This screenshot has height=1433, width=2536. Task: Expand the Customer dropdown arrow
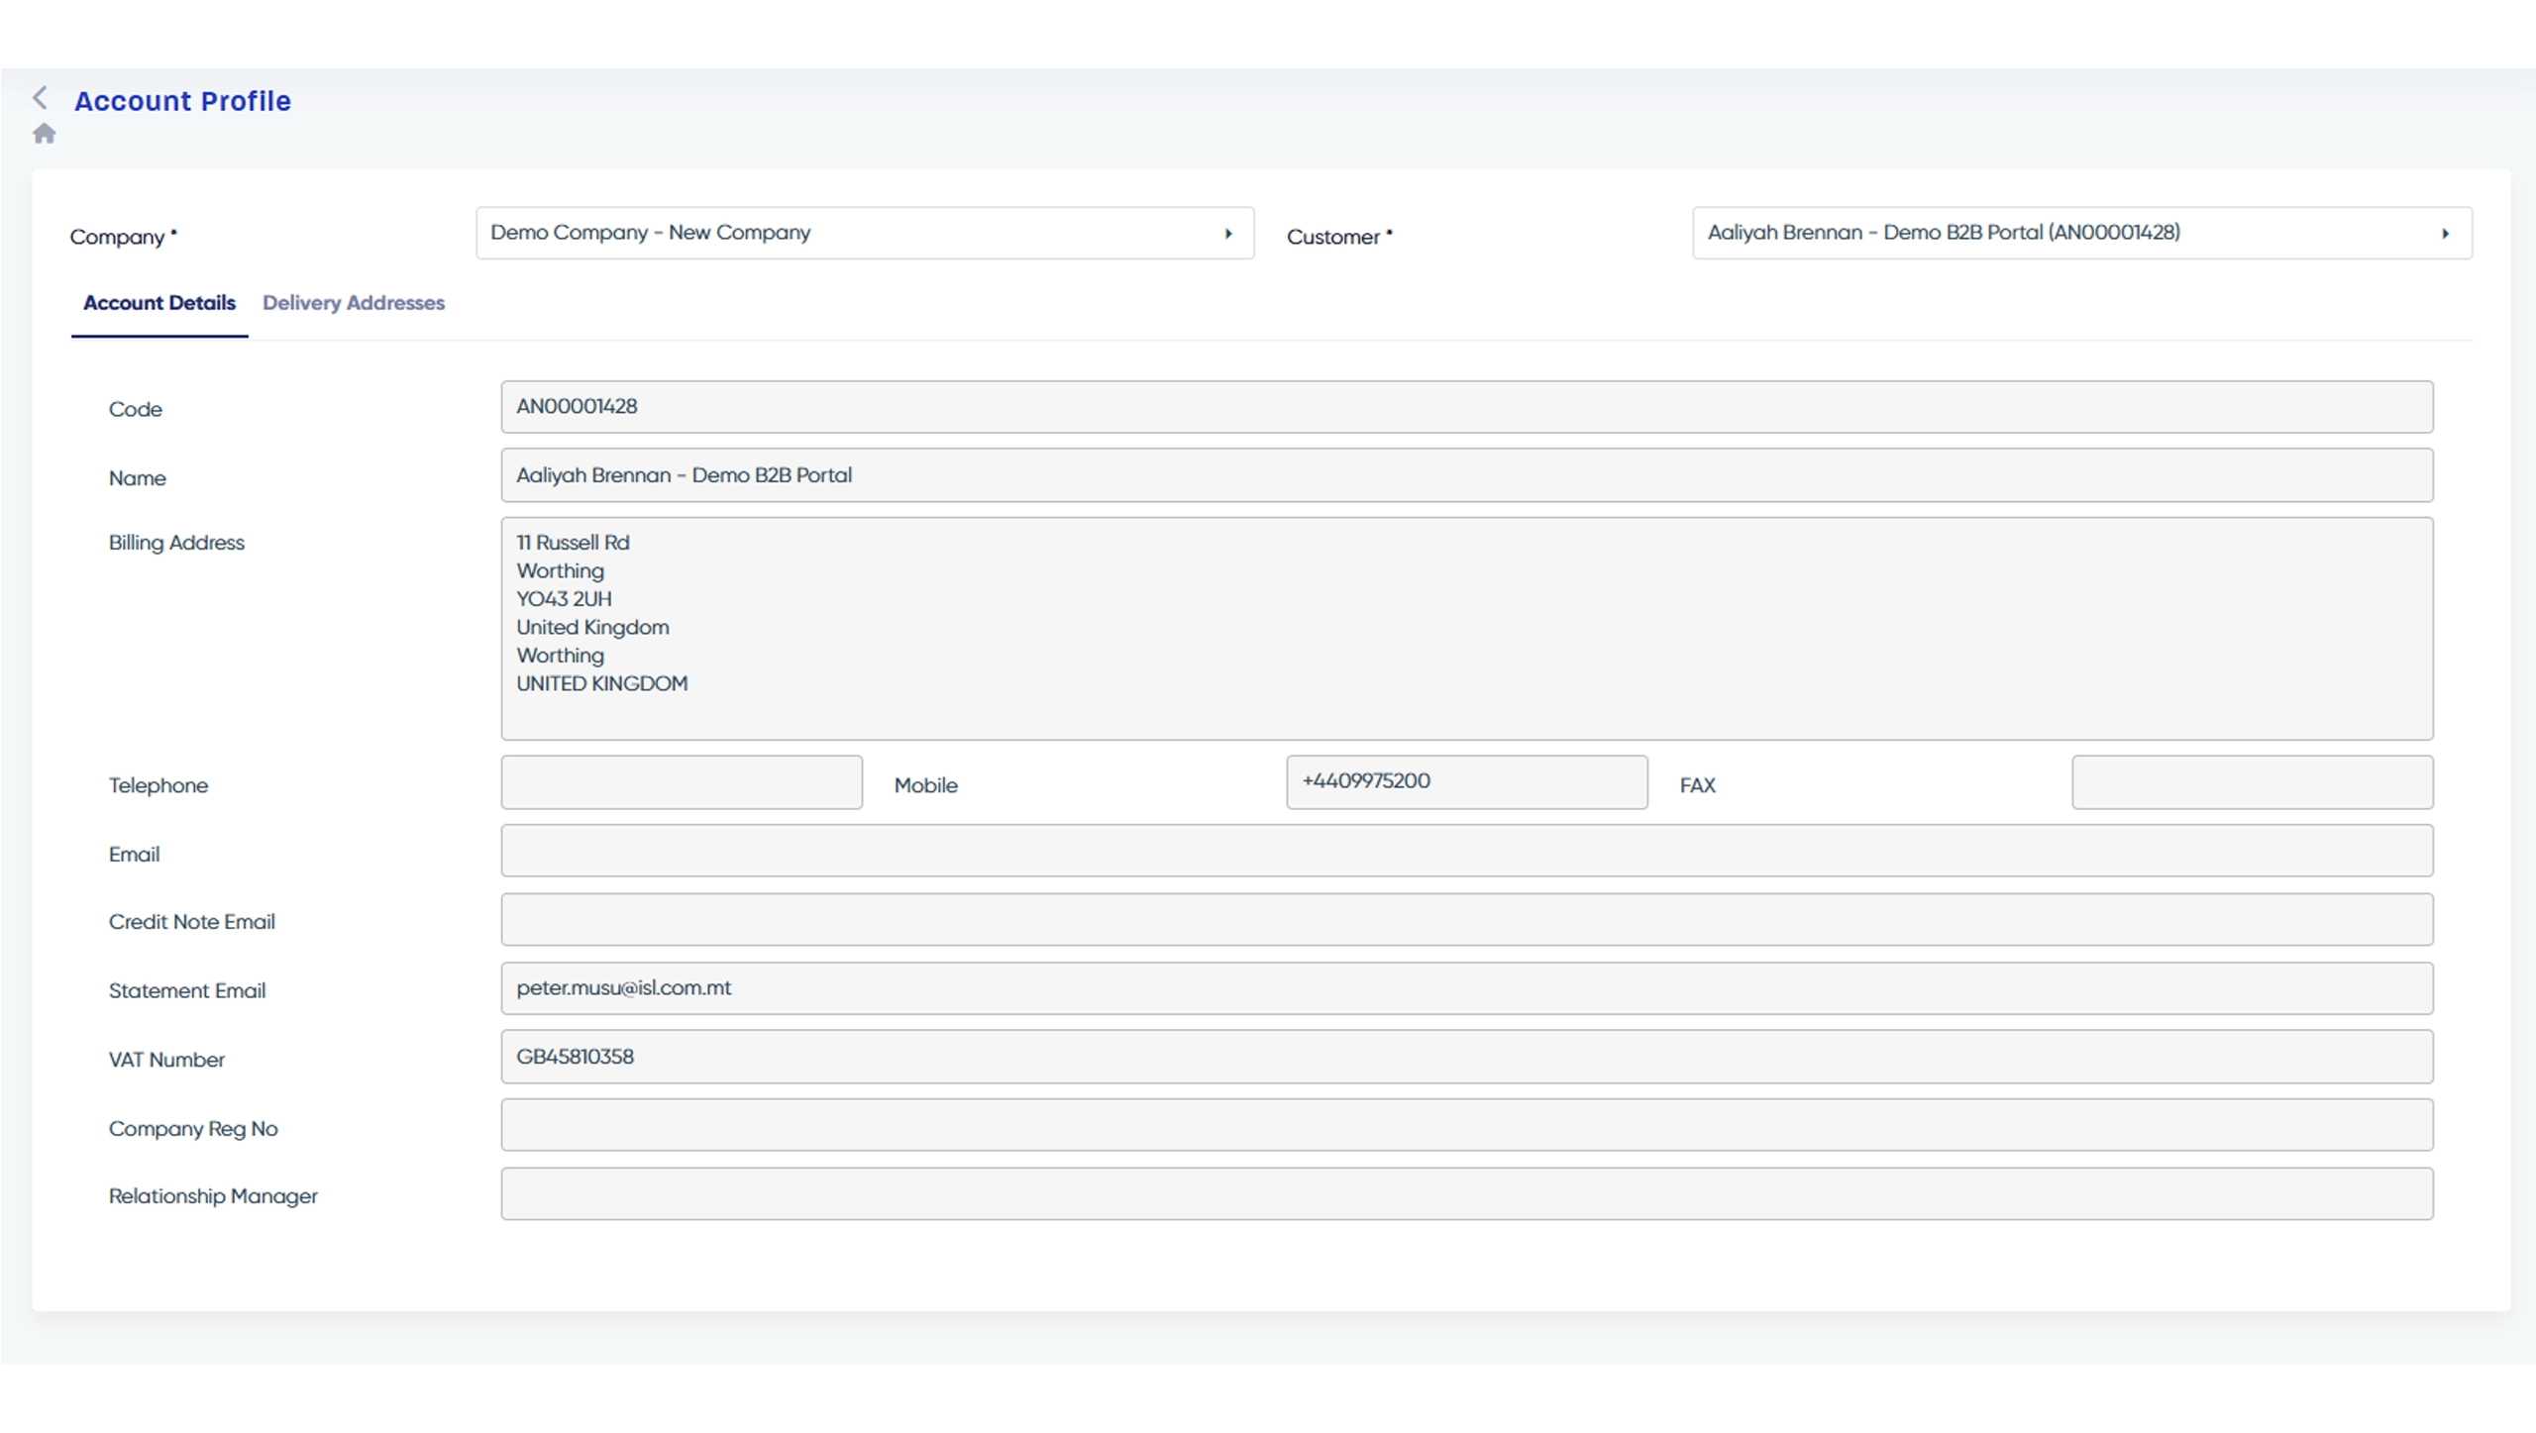tap(2445, 234)
